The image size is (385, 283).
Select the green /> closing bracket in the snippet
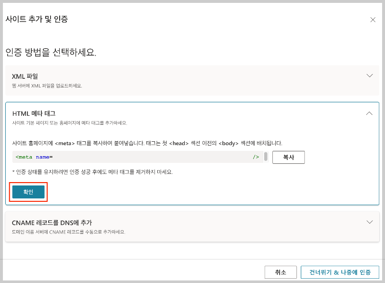click(x=256, y=157)
